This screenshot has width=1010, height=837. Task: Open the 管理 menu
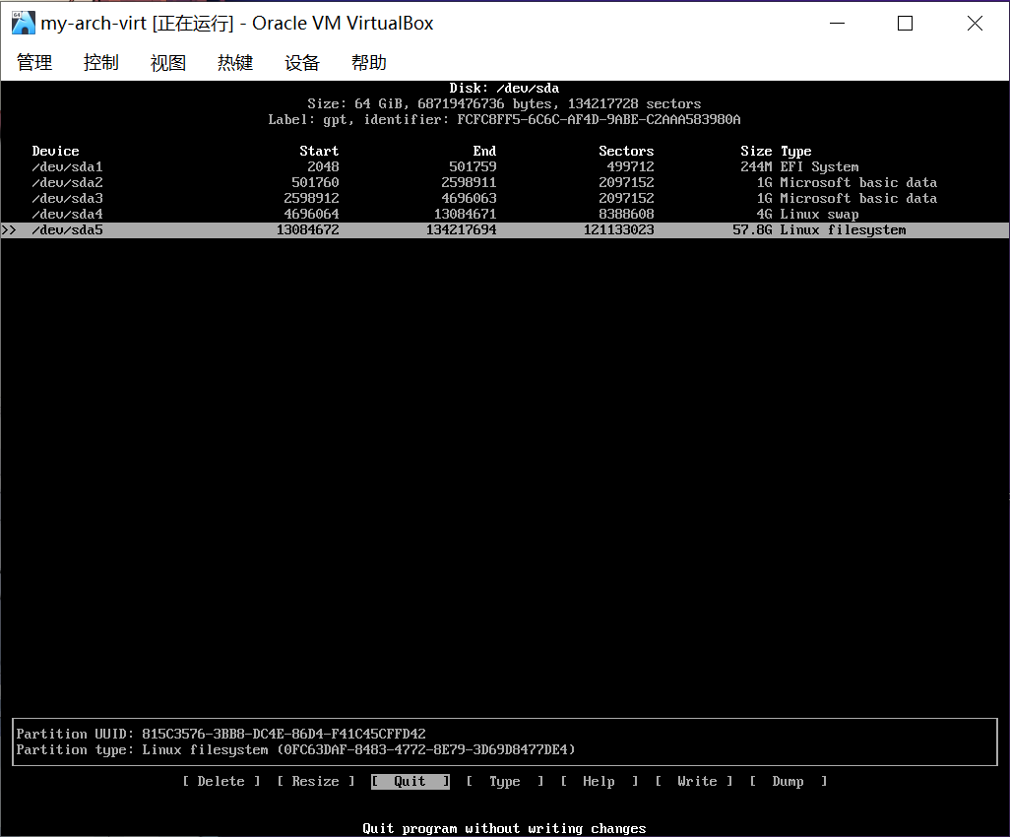pos(34,63)
